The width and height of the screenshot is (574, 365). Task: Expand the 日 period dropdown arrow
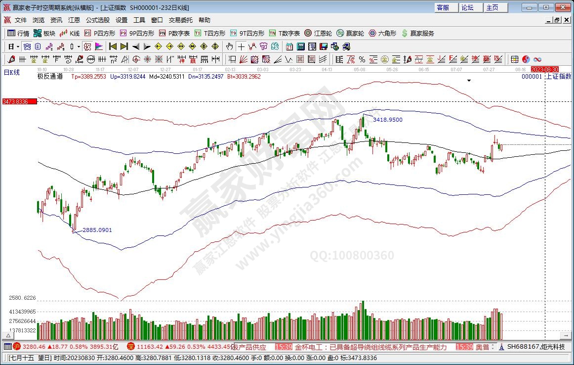click(x=18, y=46)
